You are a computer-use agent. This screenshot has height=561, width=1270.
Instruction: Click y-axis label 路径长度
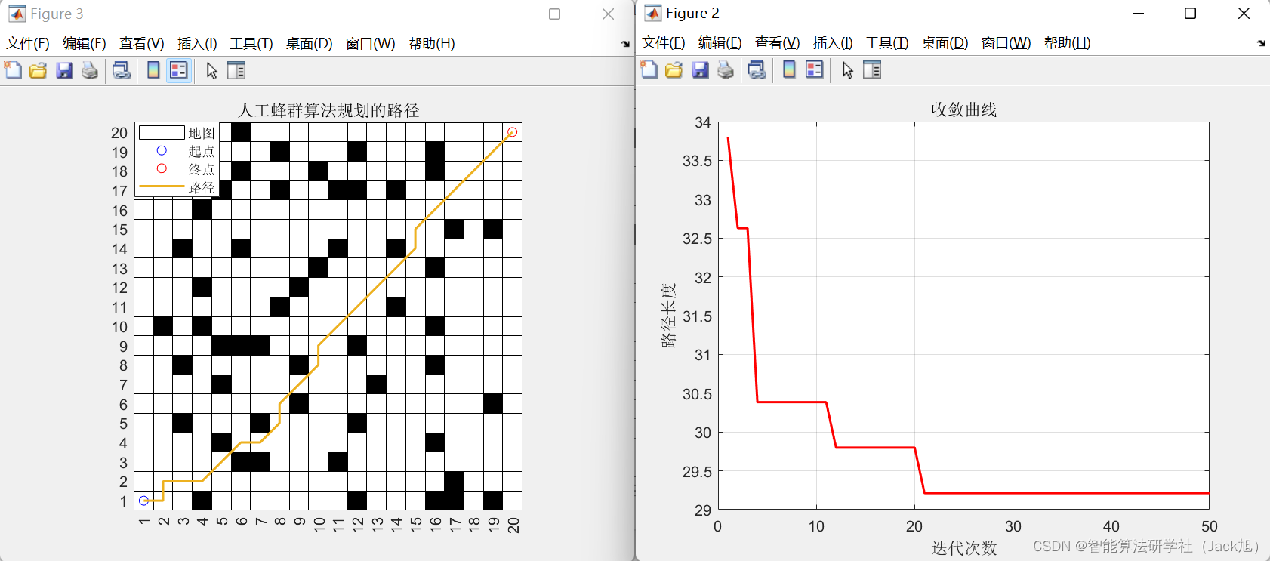pyautogui.click(x=668, y=316)
